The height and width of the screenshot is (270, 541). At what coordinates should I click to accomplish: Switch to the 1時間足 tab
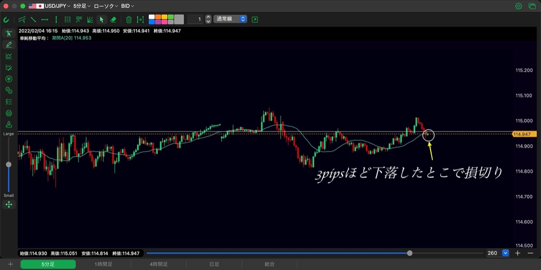(103, 264)
